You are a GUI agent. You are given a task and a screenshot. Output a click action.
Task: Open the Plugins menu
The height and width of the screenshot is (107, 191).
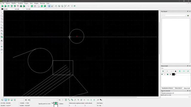[26, 3]
